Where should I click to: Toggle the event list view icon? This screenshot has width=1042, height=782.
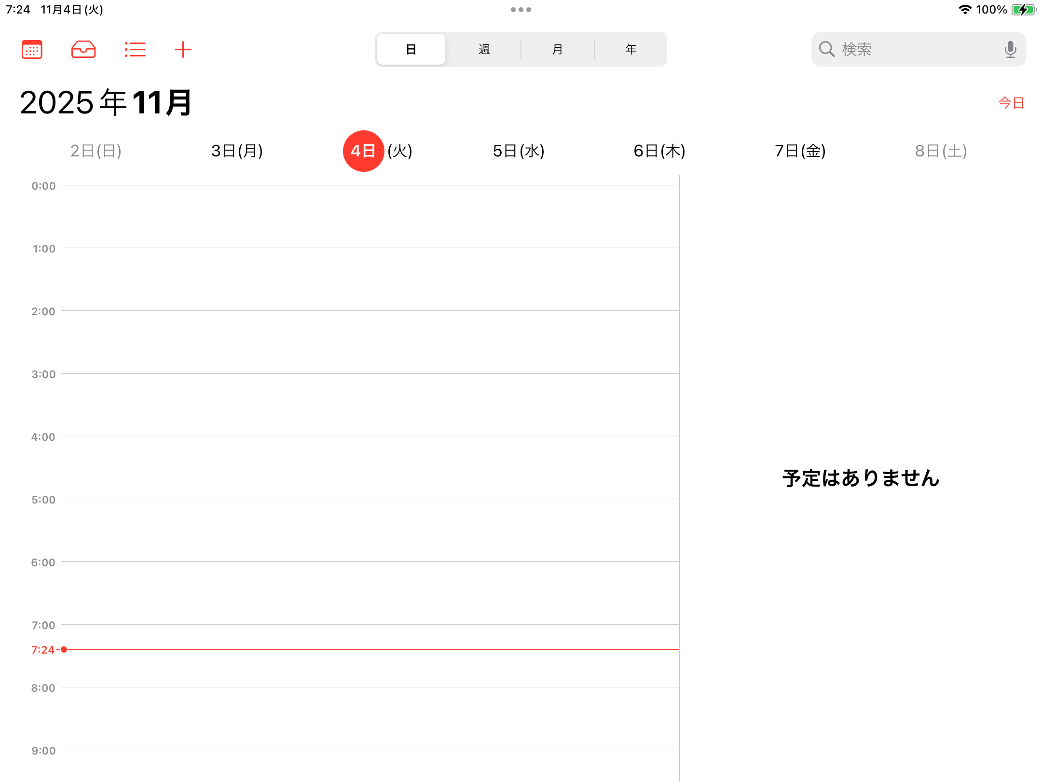click(135, 49)
